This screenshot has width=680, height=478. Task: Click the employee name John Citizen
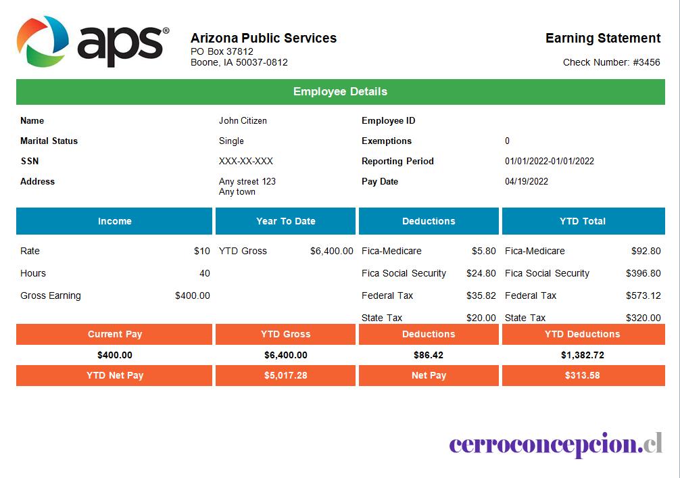pyautogui.click(x=243, y=120)
